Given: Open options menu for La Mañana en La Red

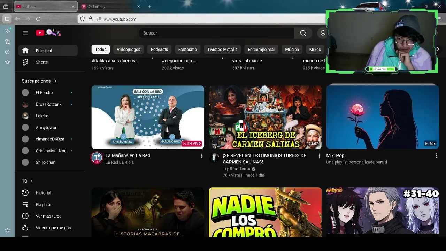Looking at the screenshot, I should [201, 156].
